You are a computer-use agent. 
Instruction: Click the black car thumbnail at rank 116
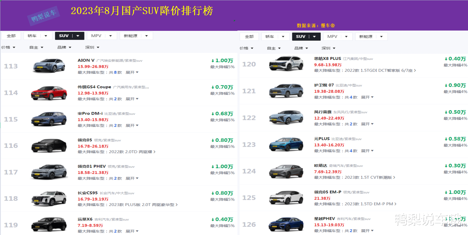(x=49, y=145)
